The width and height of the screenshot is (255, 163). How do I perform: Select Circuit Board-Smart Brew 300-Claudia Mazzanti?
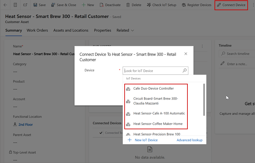tap(156, 101)
